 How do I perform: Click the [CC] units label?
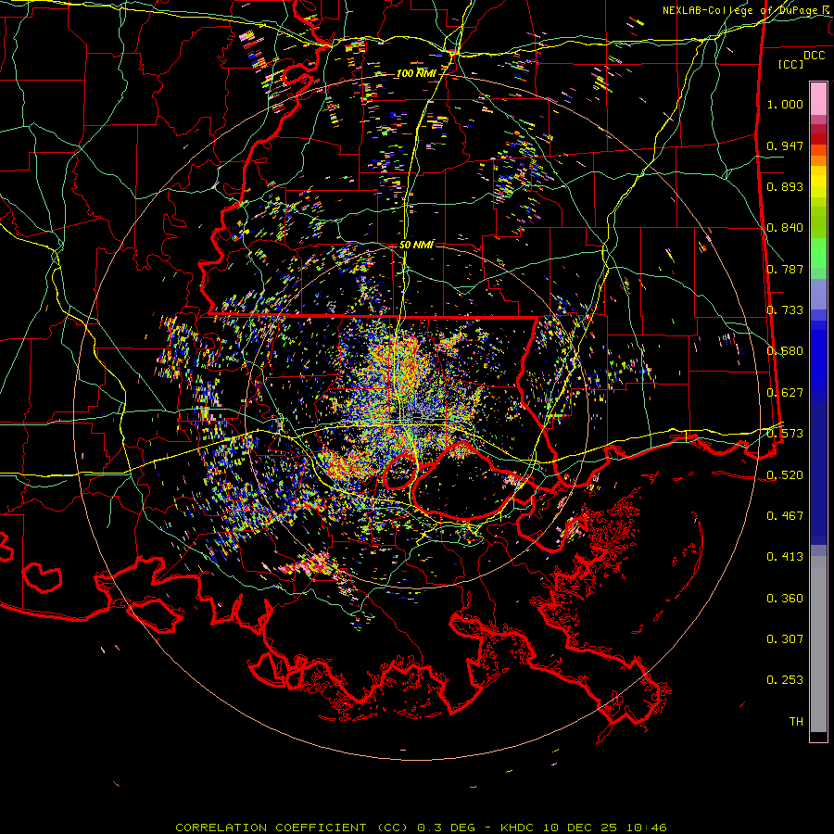pyautogui.click(x=791, y=64)
